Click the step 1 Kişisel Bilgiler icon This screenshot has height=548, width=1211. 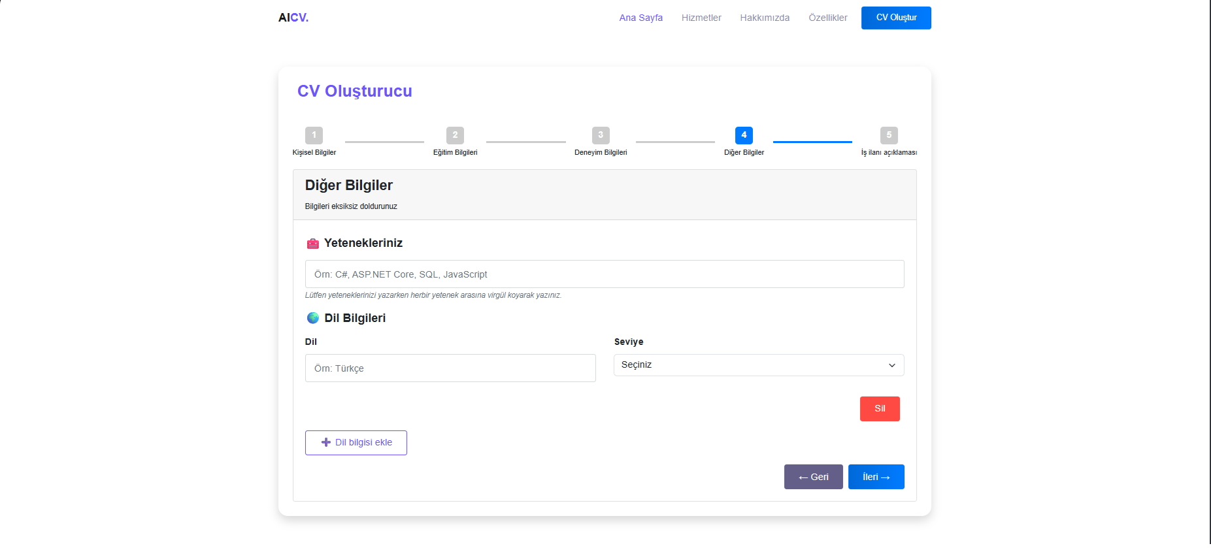[x=314, y=135]
